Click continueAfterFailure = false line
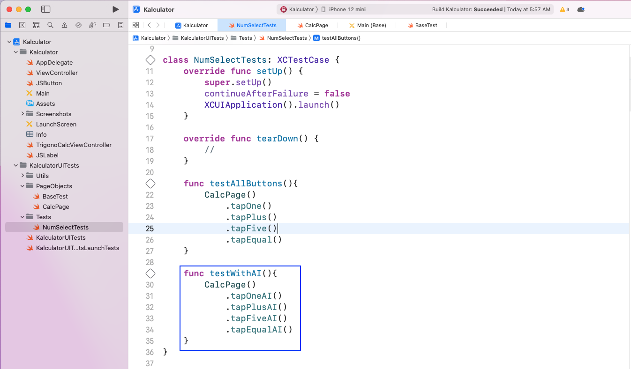This screenshot has width=631, height=369. point(277,94)
